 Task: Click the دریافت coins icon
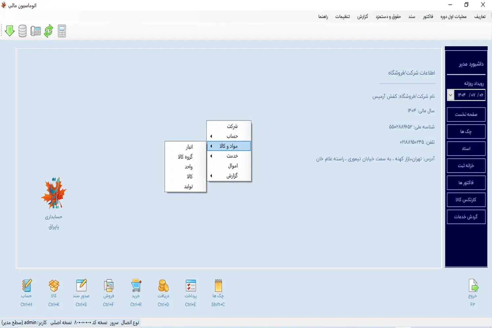(163, 285)
